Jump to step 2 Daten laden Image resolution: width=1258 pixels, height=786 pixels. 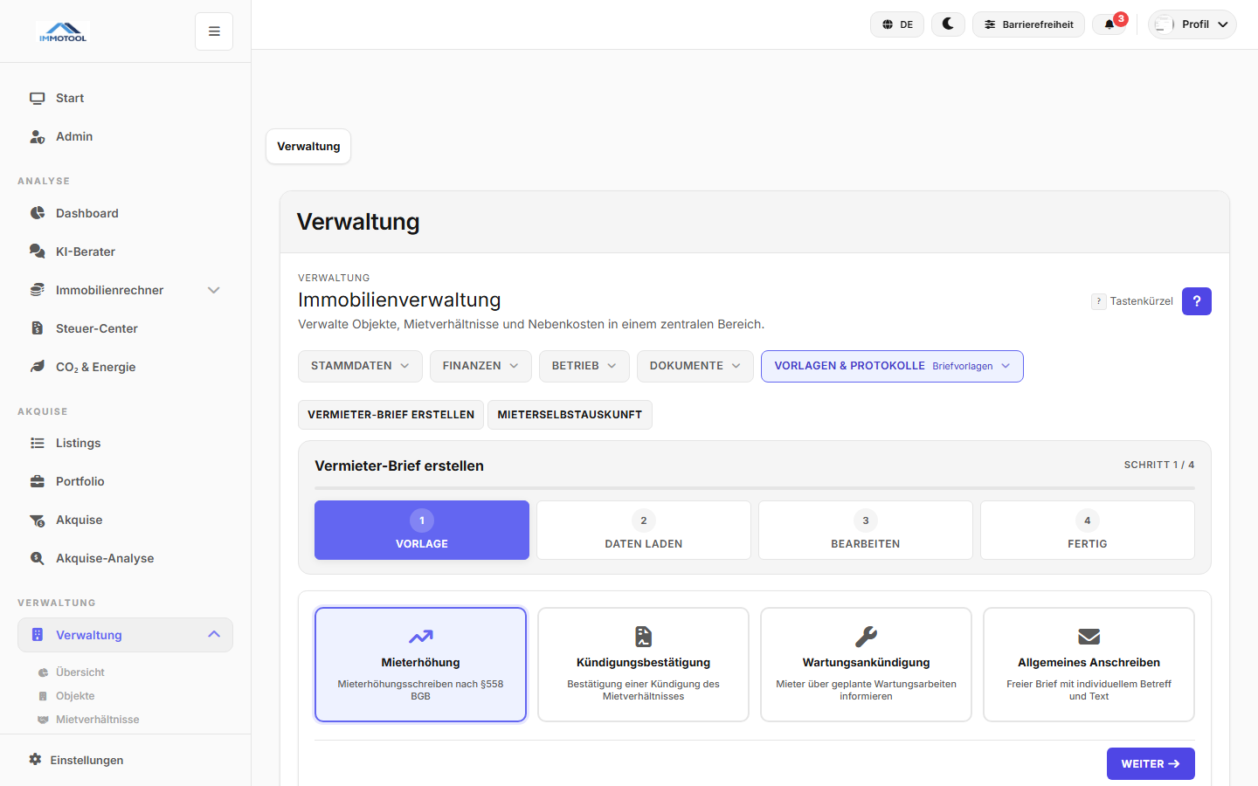[x=644, y=530]
